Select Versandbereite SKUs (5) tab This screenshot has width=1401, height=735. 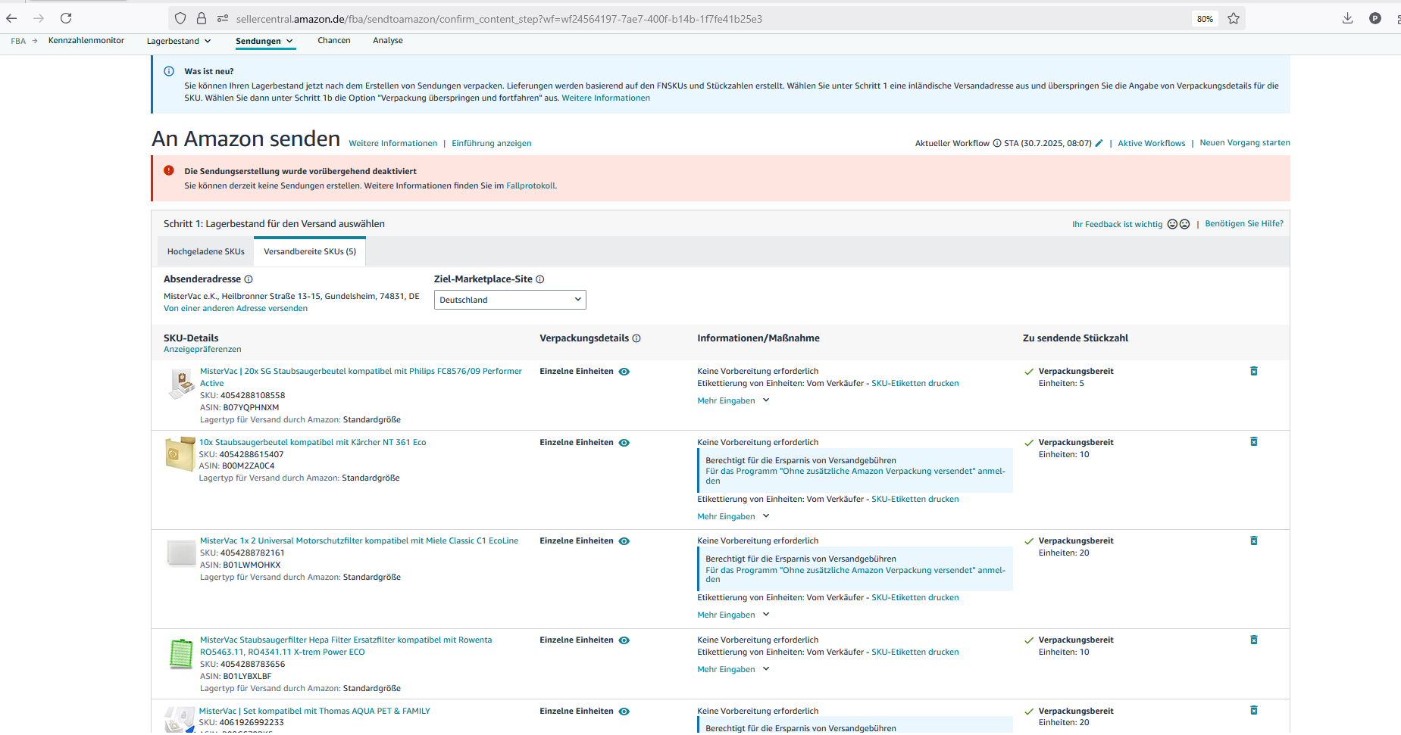pyautogui.click(x=310, y=251)
